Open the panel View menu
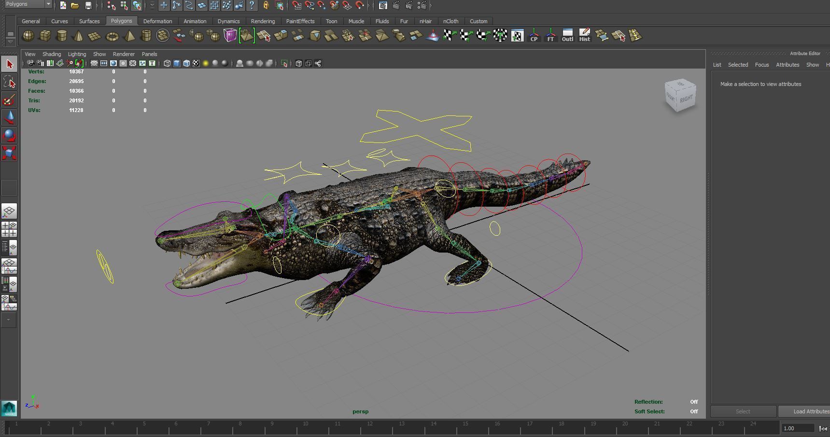The image size is (830, 437). [30, 54]
